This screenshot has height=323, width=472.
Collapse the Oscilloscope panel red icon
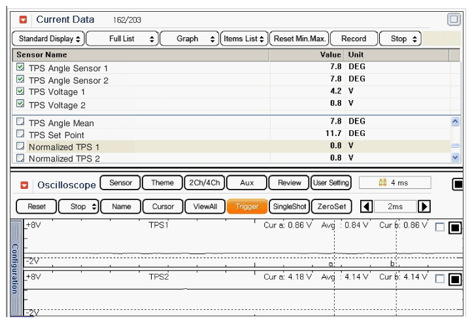pyautogui.click(x=24, y=185)
